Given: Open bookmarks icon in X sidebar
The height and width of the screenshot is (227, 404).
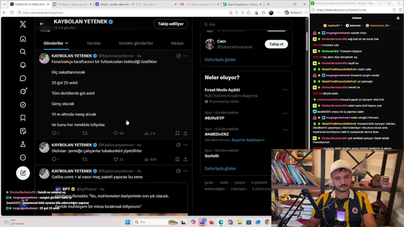Looking at the screenshot, I should (23, 118).
